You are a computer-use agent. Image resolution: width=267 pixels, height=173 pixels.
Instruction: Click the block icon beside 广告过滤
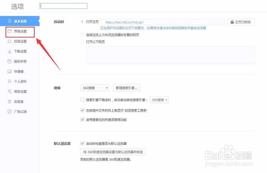pyautogui.click(x=10, y=111)
